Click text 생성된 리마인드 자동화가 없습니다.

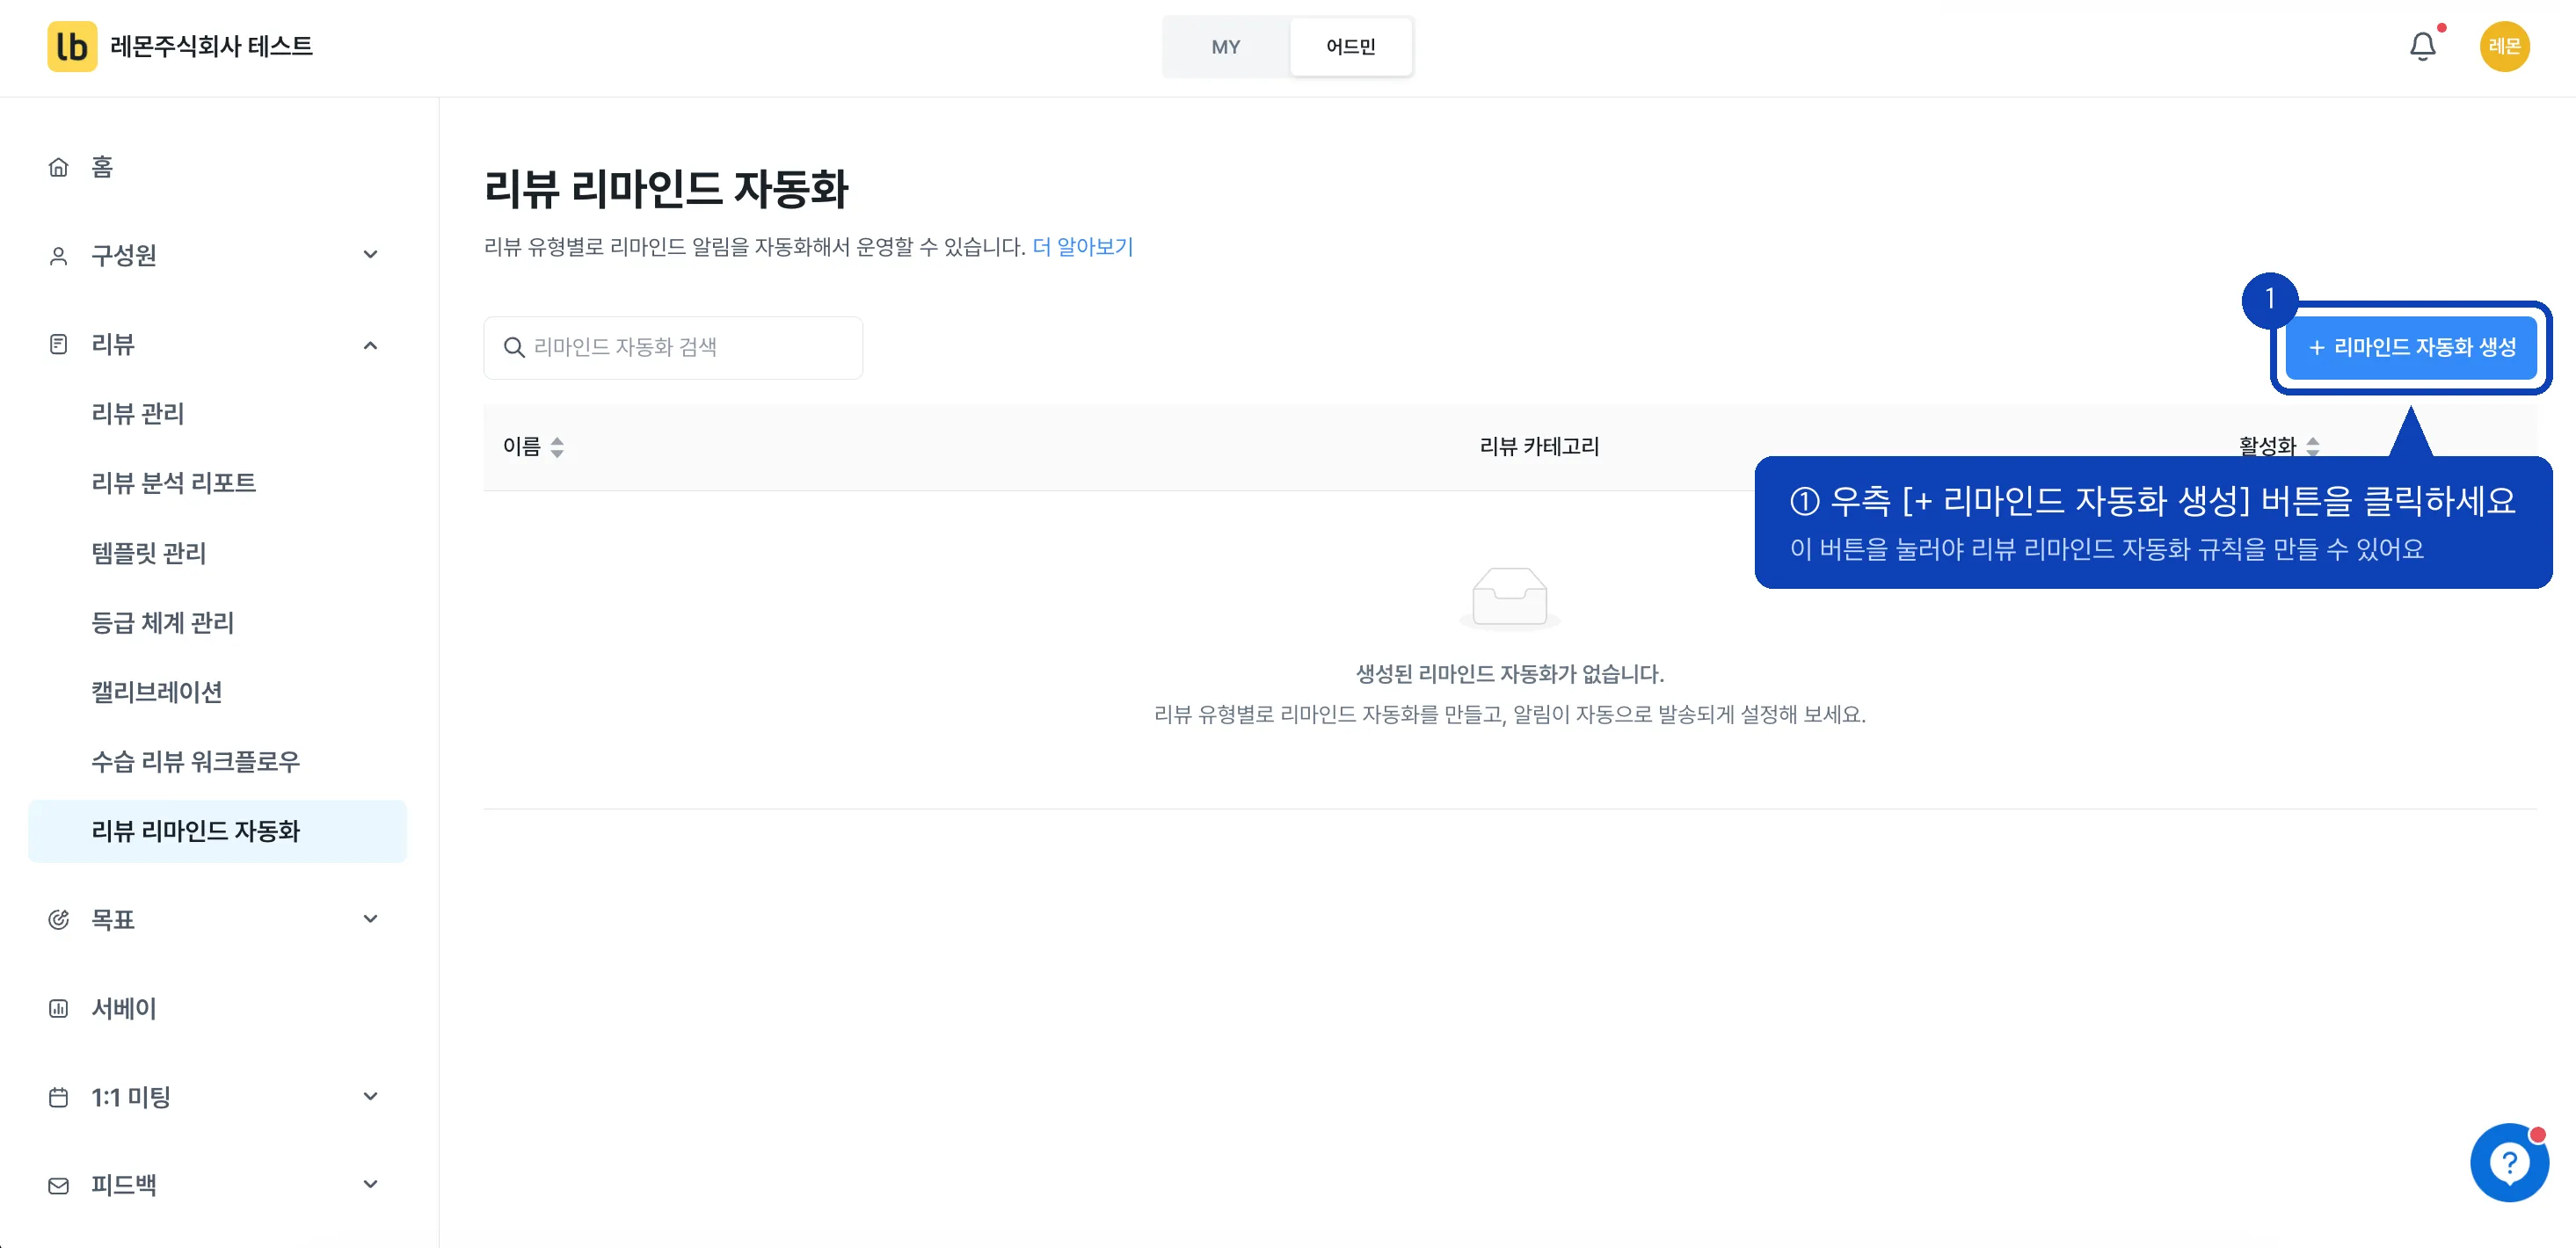point(1510,674)
